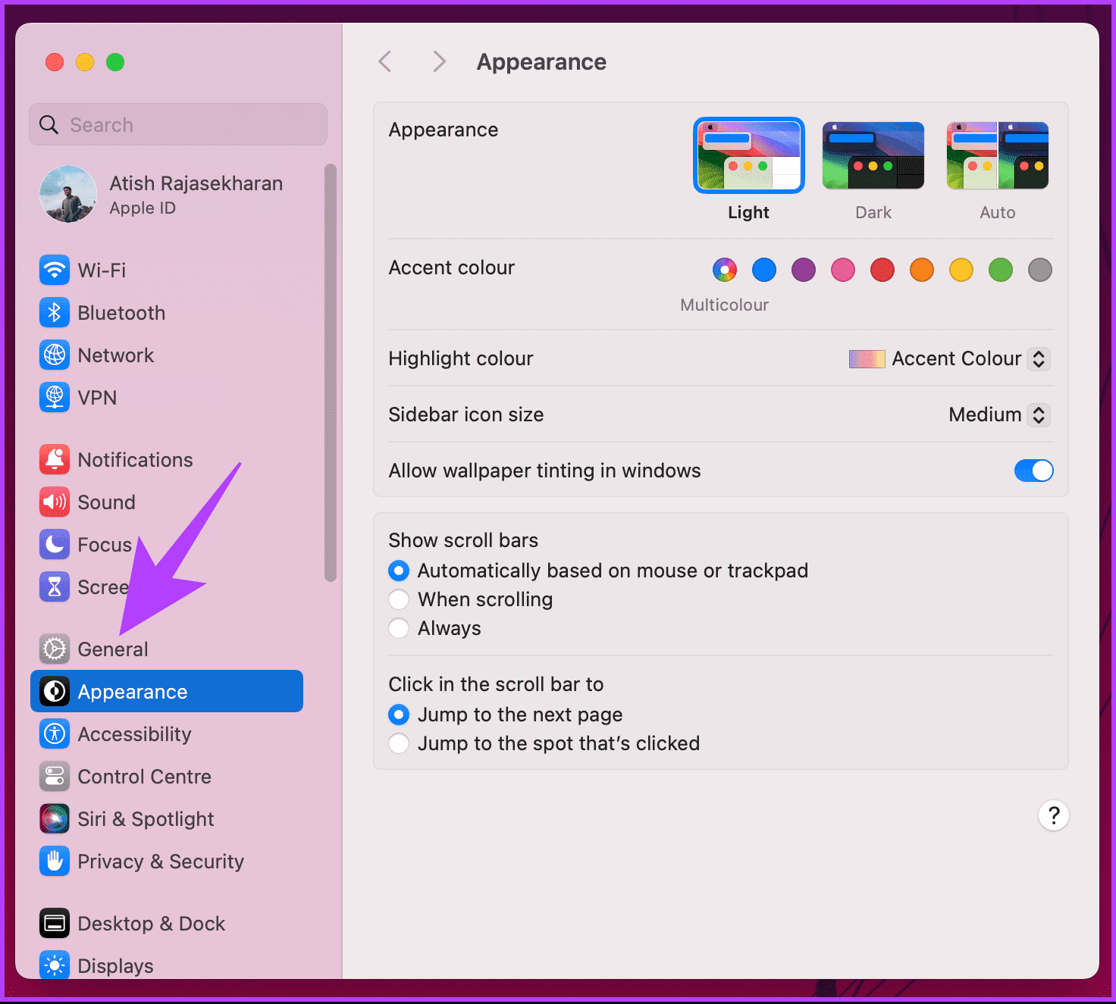Open Accessibility icon in sidebar
Image resolution: width=1116 pixels, height=1004 pixels.
click(55, 733)
